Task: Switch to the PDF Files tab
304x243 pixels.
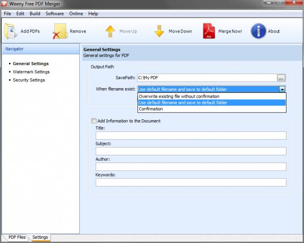Action: pyautogui.click(x=17, y=237)
